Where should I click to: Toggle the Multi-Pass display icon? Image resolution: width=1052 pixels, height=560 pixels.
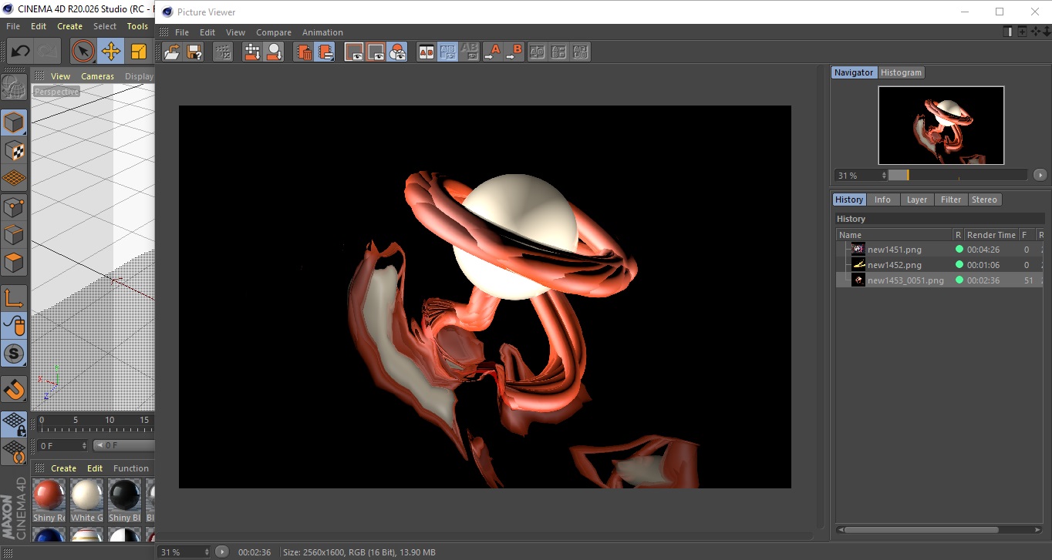point(397,52)
